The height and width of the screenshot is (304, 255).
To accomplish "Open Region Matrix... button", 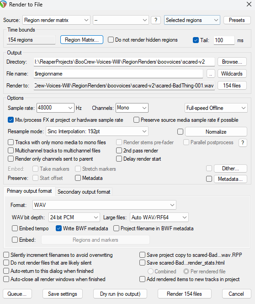I will click(x=82, y=40).
